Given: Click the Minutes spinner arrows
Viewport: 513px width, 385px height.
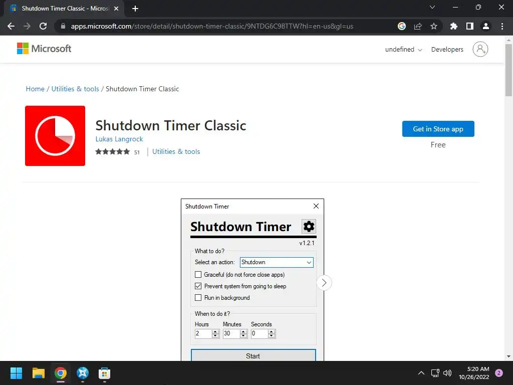Looking at the screenshot, I should 243,333.
